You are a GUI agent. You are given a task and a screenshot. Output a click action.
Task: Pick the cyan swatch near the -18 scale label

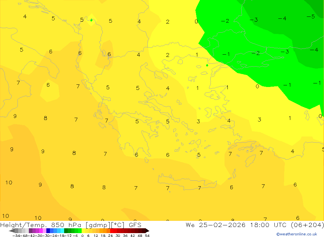[x=62, y=231]
